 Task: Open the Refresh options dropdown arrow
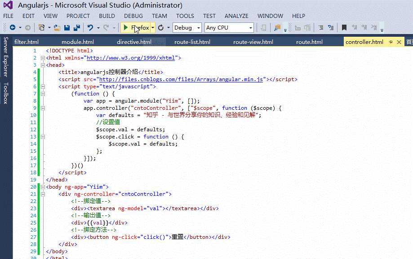pyautogui.click(x=169, y=28)
